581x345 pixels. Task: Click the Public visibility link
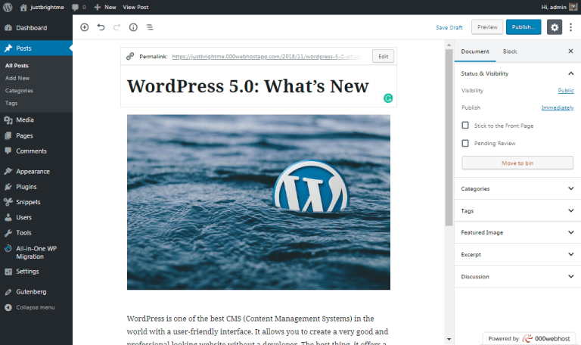tap(566, 91)
